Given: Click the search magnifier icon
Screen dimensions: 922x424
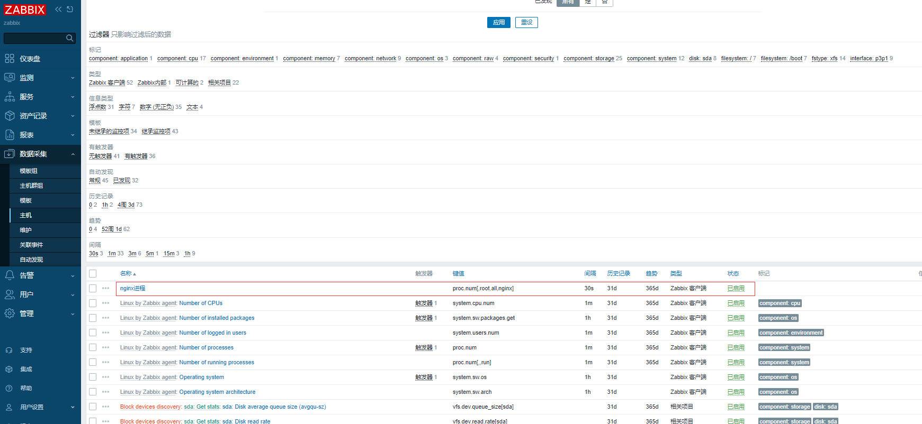Looking at the screenshot, I should (x=69, y=38).
